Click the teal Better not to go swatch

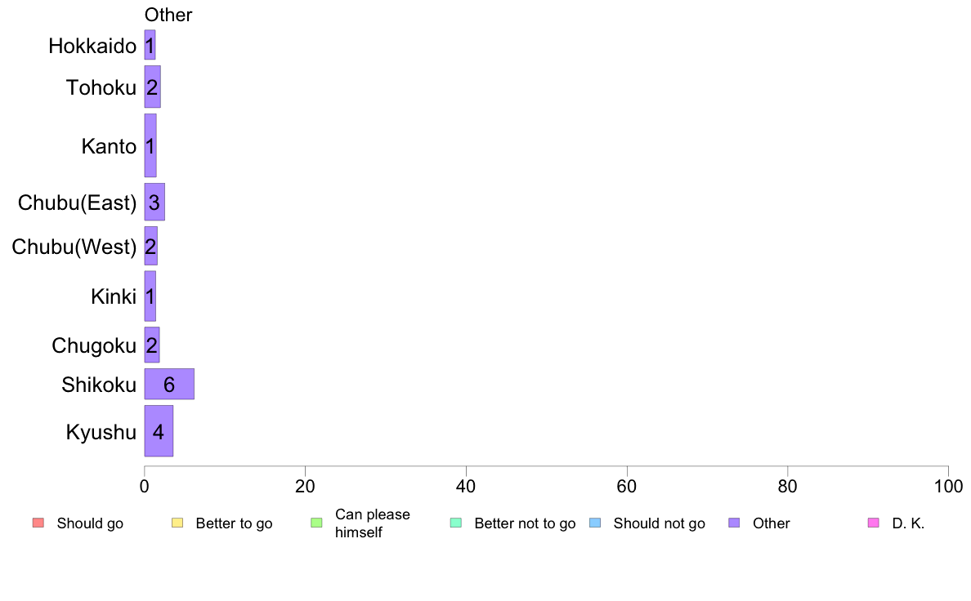pyautogui.click(x=456, y=523)
